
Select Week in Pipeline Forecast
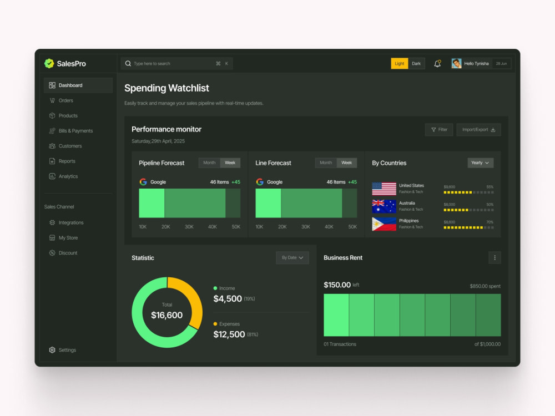click(x=230, y=163)
